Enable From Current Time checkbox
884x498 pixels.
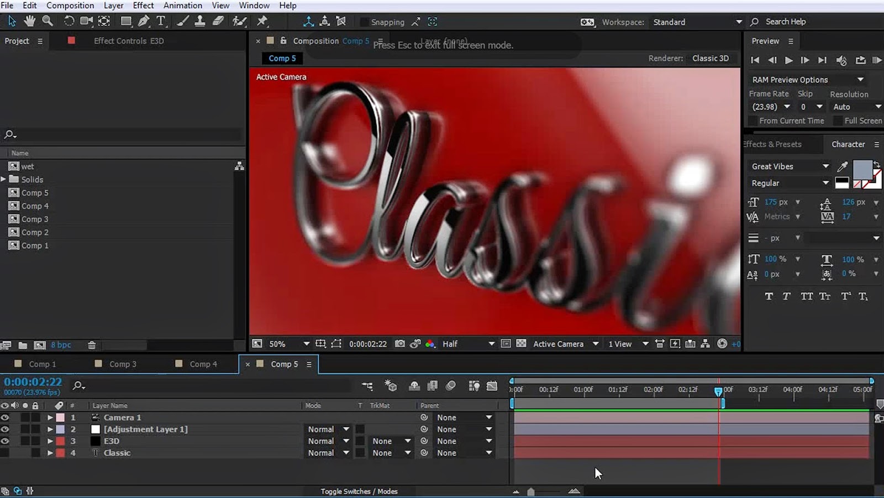click(753, 120)
